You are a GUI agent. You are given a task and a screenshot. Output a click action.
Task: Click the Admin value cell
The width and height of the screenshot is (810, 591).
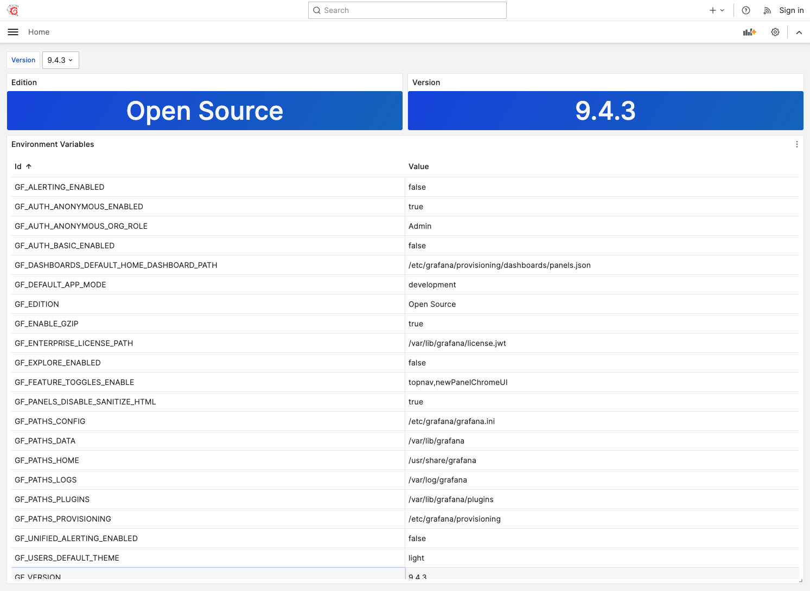[x=602, y=226]
